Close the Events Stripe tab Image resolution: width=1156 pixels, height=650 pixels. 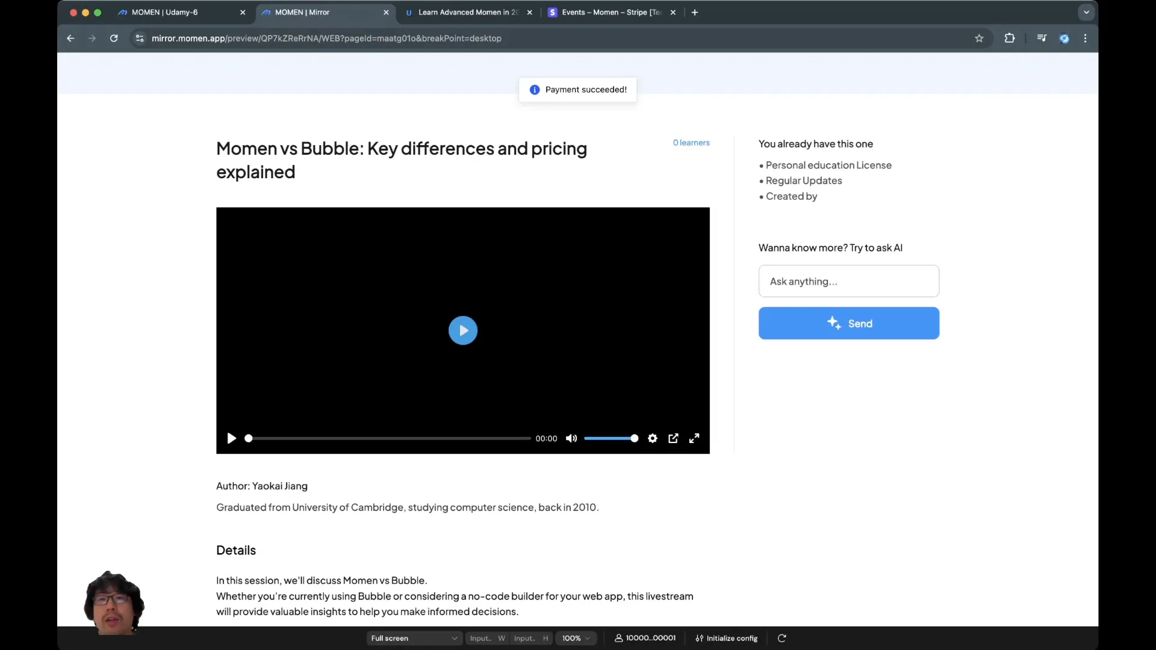pyautogui.click(x=673, y=12)
